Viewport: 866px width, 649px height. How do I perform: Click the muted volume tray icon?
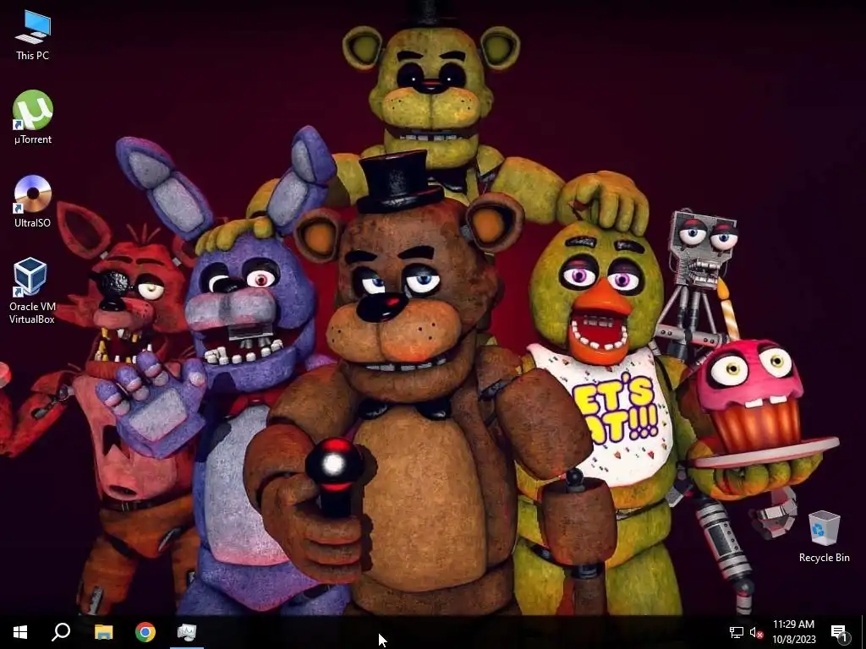point(756,632)
